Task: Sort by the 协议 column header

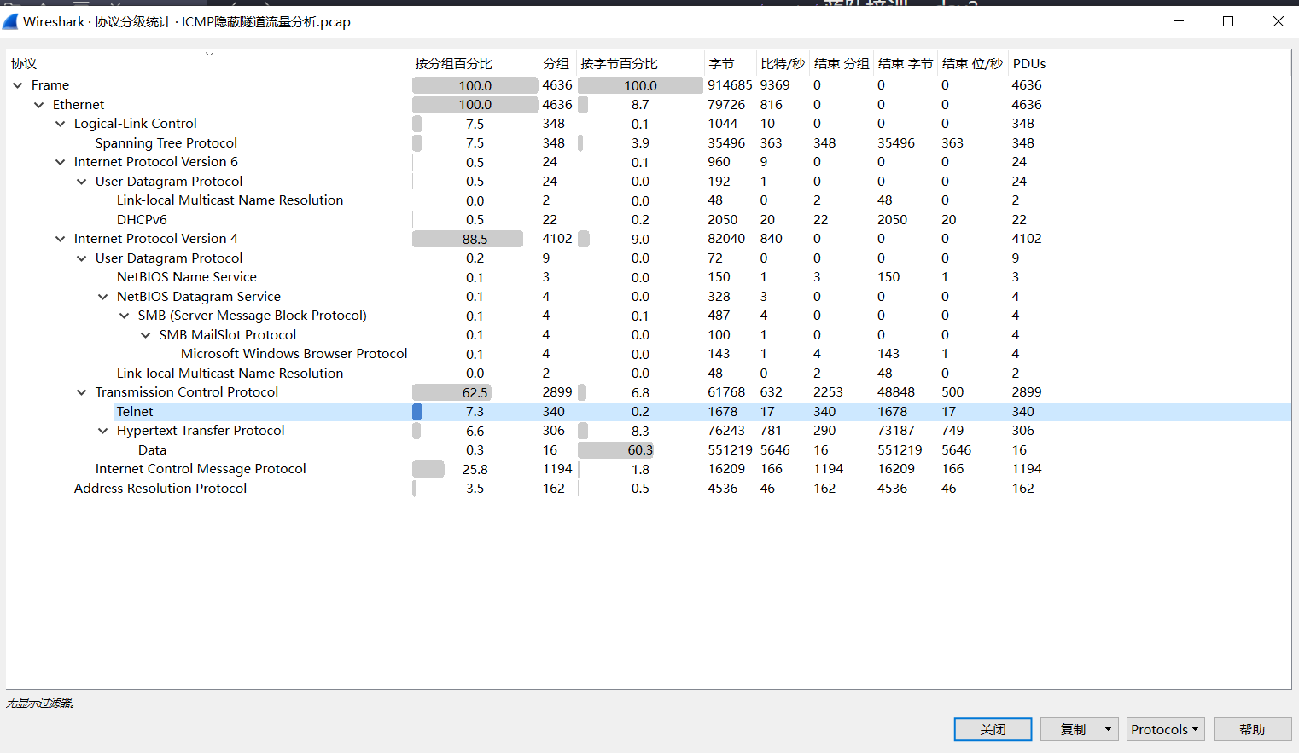Action: coord(24,64)
